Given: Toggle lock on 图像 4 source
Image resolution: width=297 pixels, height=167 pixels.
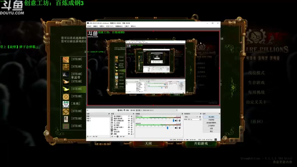Looking at the screenshot, I should pos(132,130).
